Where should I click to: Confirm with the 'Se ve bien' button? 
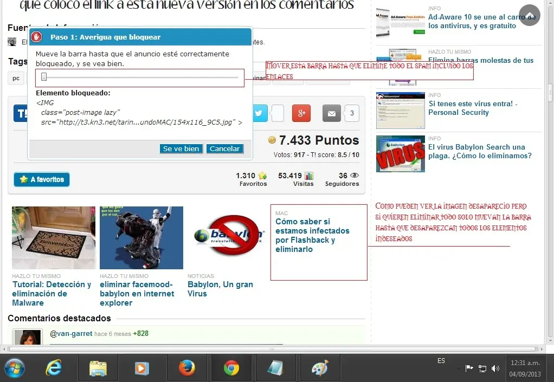click(x=181, y=148)
